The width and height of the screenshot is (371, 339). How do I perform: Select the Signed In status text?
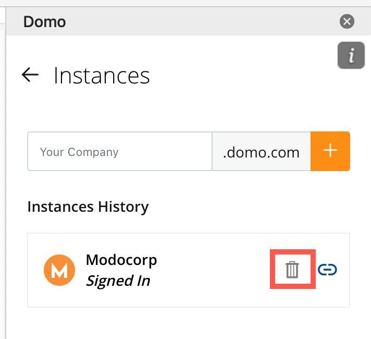[x=118, y=281]
